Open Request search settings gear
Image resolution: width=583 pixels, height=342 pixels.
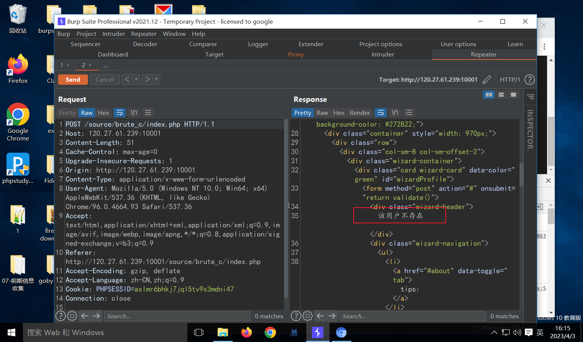(x=72, y=316)
